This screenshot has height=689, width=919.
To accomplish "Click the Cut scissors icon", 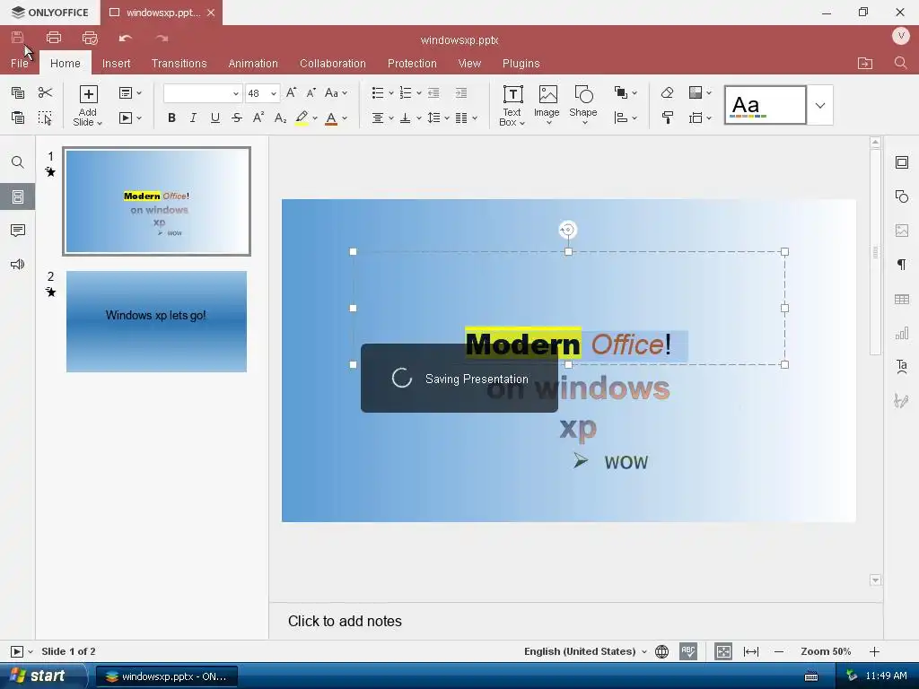I will click(x=45, y=92).
